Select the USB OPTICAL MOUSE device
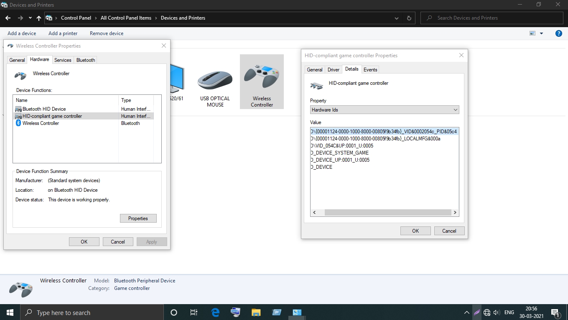This screenshot has height=320, width=568. coord(214,81)
